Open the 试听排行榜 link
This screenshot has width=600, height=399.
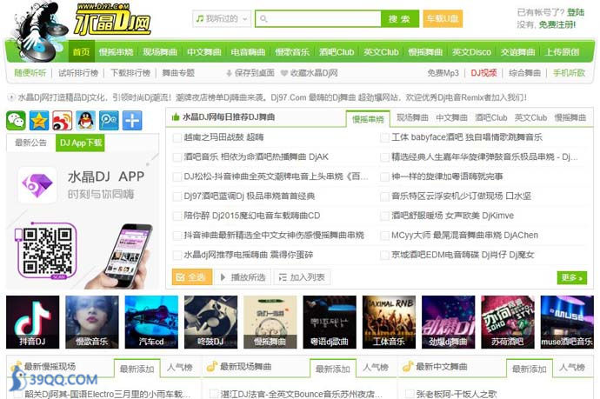(78, 73)
